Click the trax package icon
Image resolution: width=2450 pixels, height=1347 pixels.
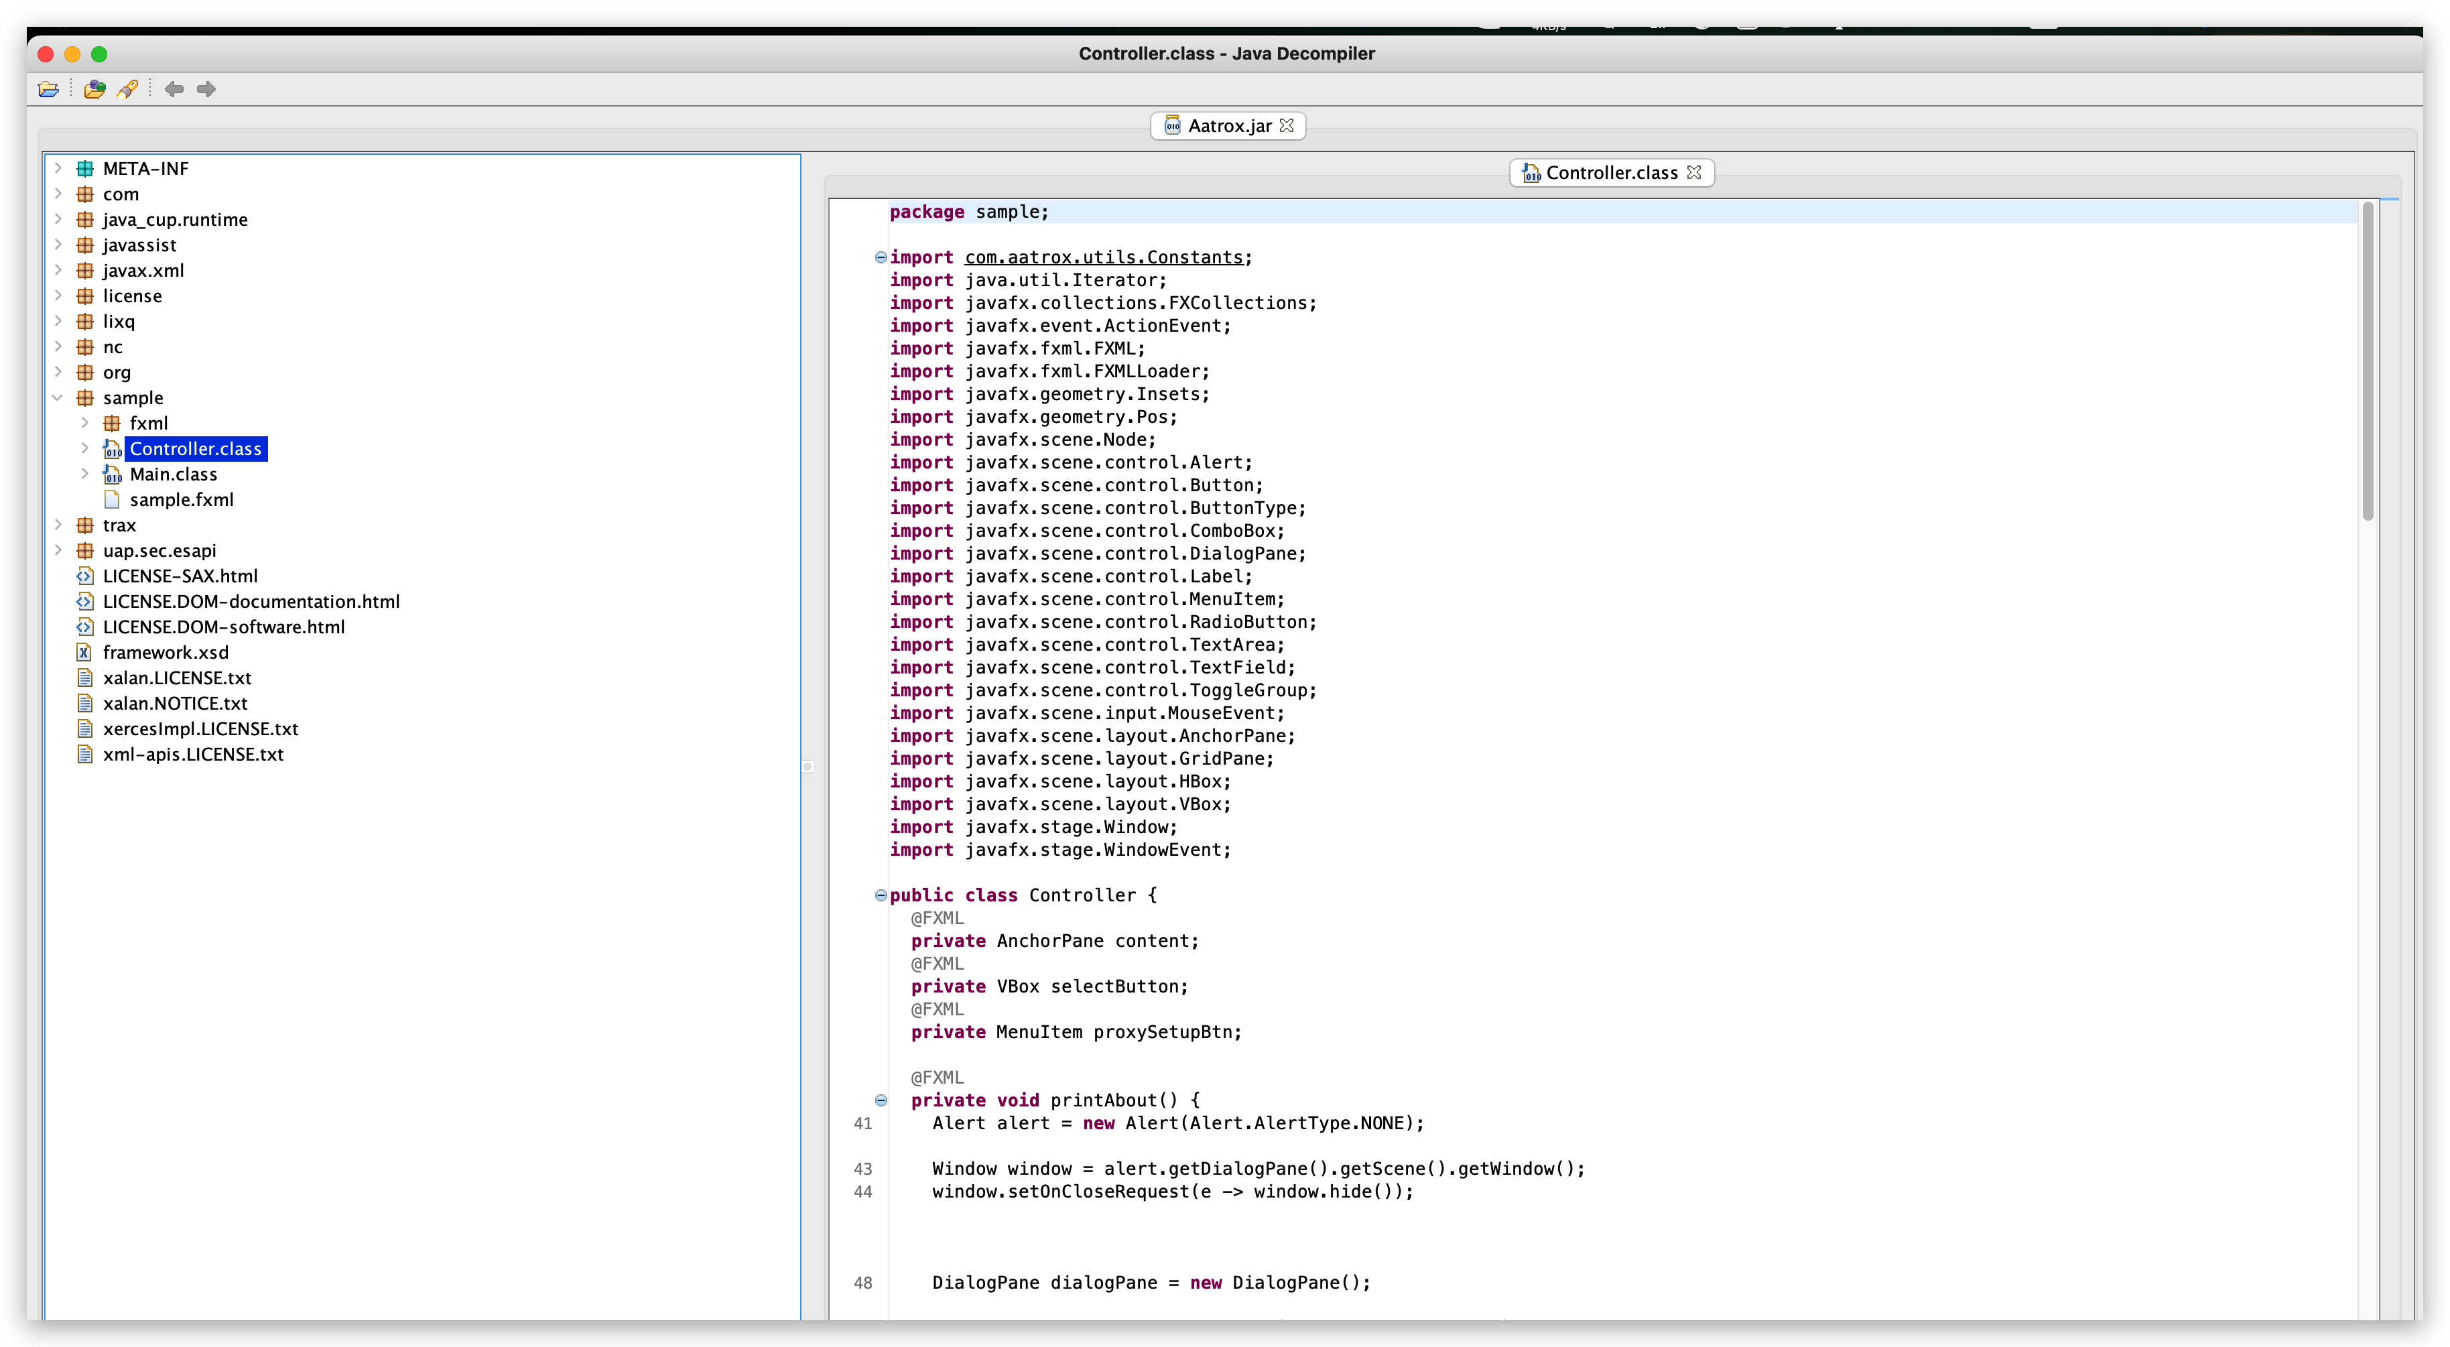[x=84, y=525]
